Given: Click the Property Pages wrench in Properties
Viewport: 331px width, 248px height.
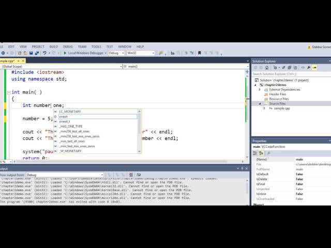Looking at the screenshot, I should [268, 153].
